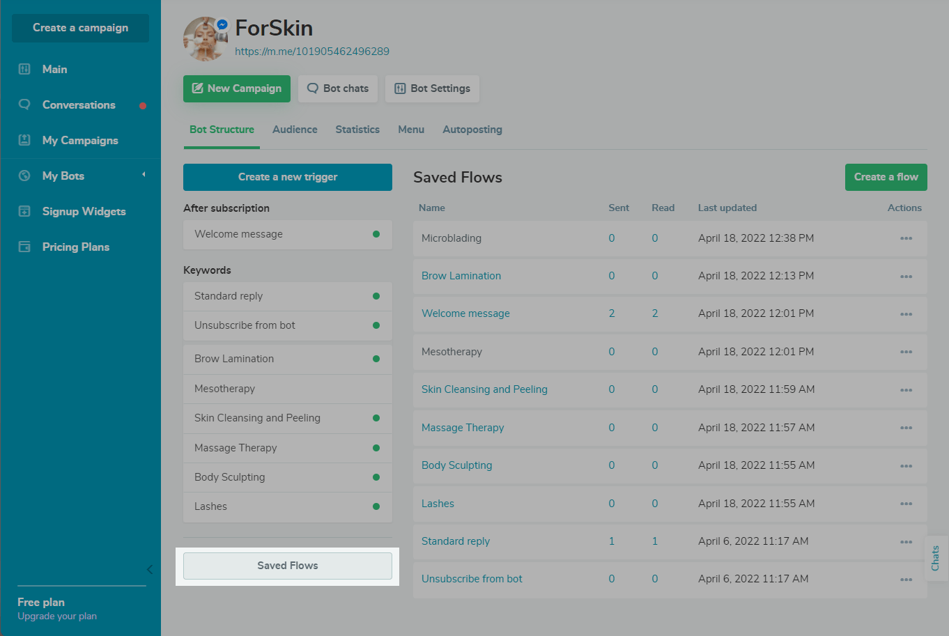Toggle status dot for Body Sculpting keyword
Screen dimensions: 949x636
376,477
